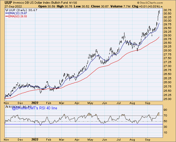The image size is (176, 142).
Task: Click the 28.00 price axis label
Action: [x=167, y=51]
